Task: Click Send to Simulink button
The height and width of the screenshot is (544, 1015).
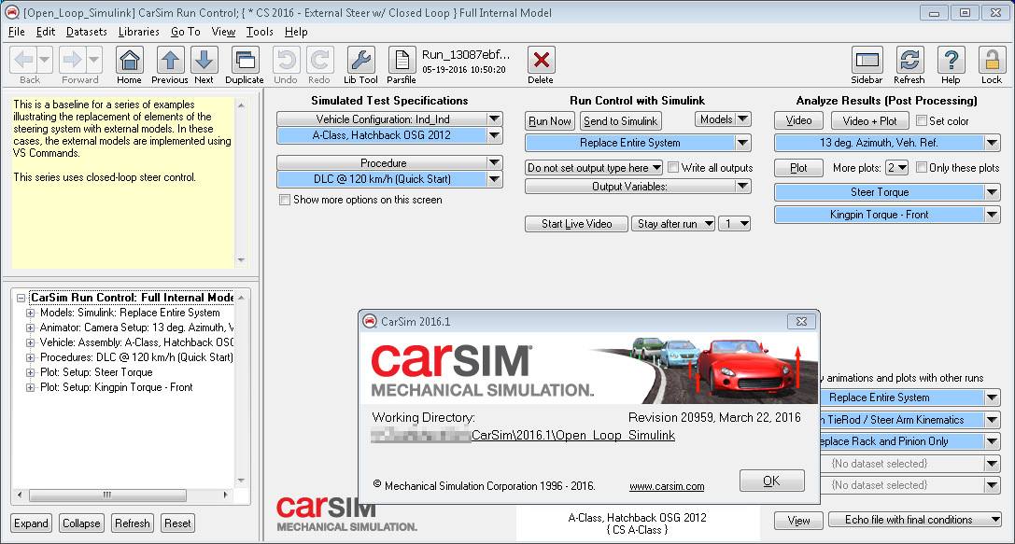Action: click(620, 121)
